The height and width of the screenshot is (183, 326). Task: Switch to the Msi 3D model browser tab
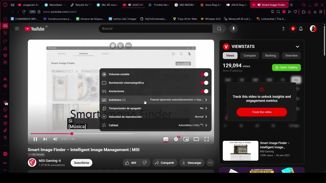coord(107,5)
